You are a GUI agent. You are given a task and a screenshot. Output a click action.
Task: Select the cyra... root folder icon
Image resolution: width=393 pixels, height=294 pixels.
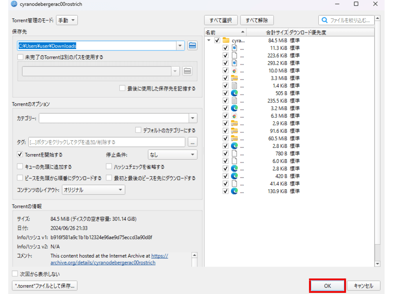(x=226, y=40)
